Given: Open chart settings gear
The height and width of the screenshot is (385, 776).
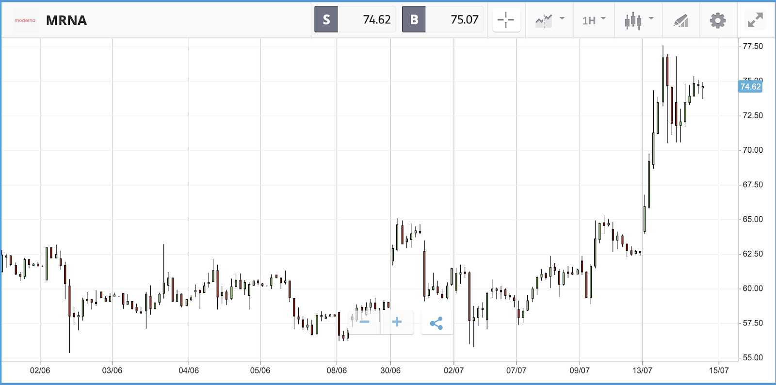Looking at the screenshot, I should (x=718, y=20).
